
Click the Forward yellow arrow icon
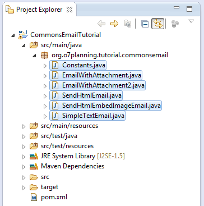tap(114, 24)
